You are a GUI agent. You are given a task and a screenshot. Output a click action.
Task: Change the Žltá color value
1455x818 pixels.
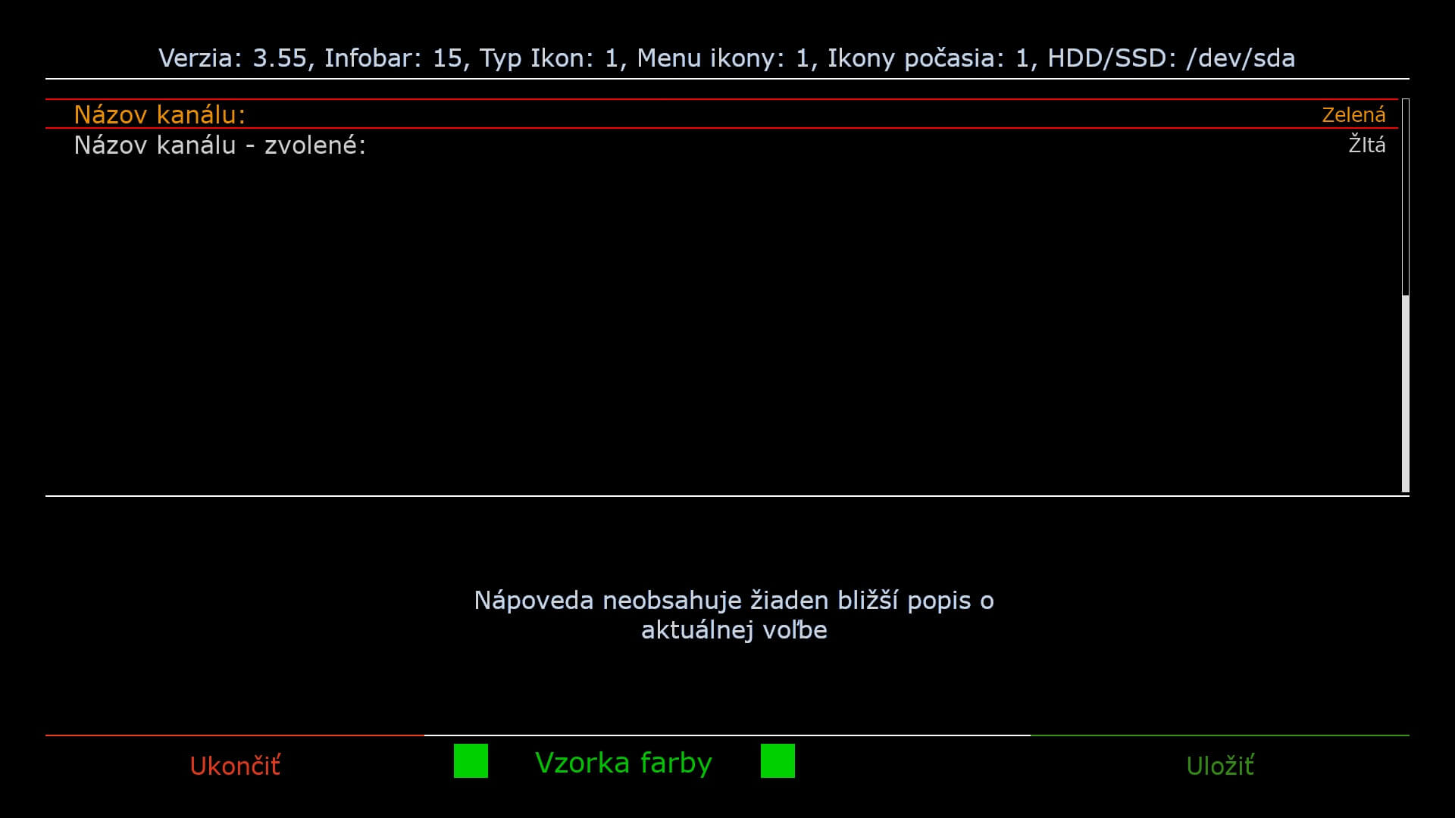(x=1366, y=145)
